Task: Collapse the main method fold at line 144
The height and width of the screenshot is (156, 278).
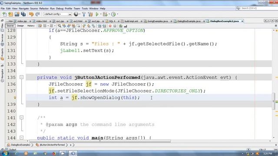Action: (21, 137)
